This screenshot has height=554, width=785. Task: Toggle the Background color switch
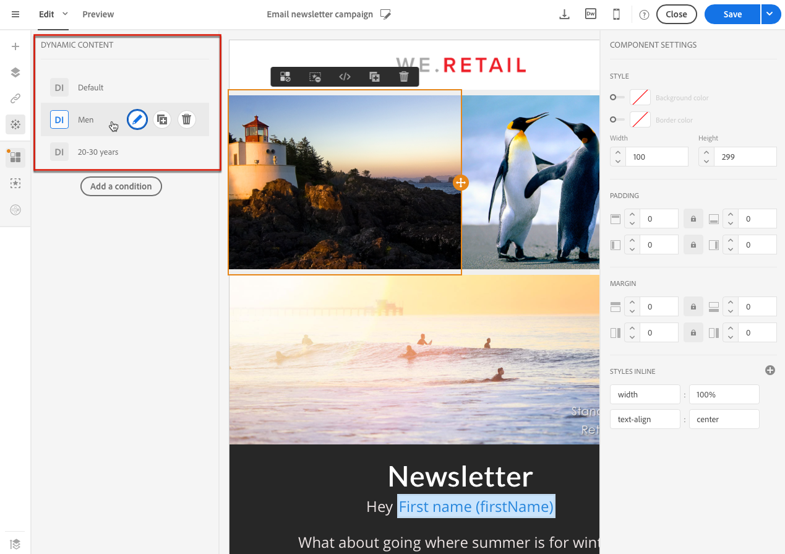617,97
